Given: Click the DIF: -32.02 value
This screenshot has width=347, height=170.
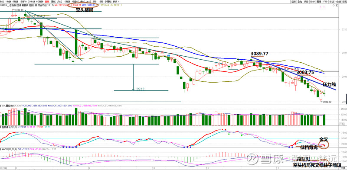Looking at the screenshot, I should pos(23,149).
